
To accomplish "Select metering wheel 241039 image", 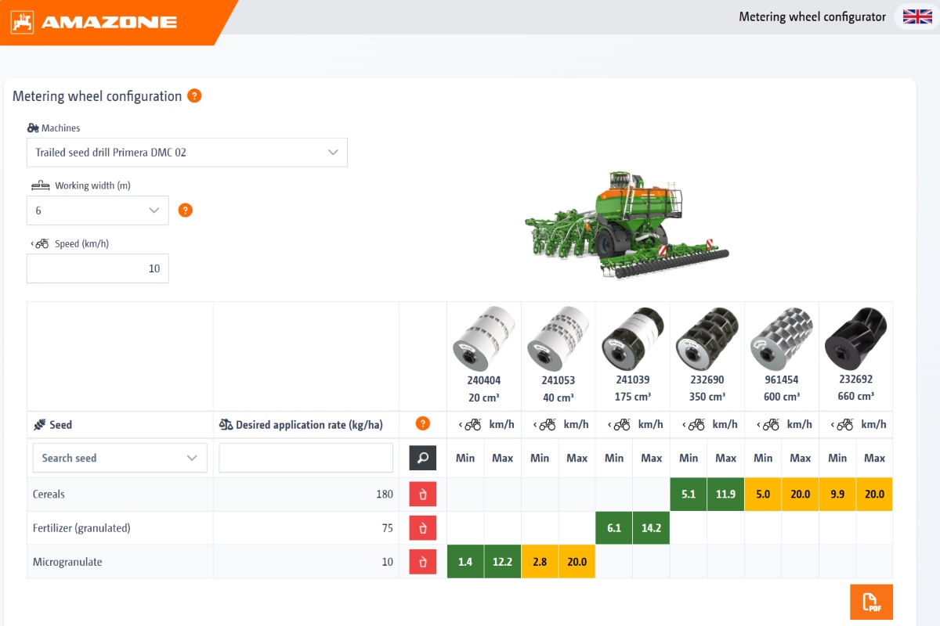I will tap(632, 339).
